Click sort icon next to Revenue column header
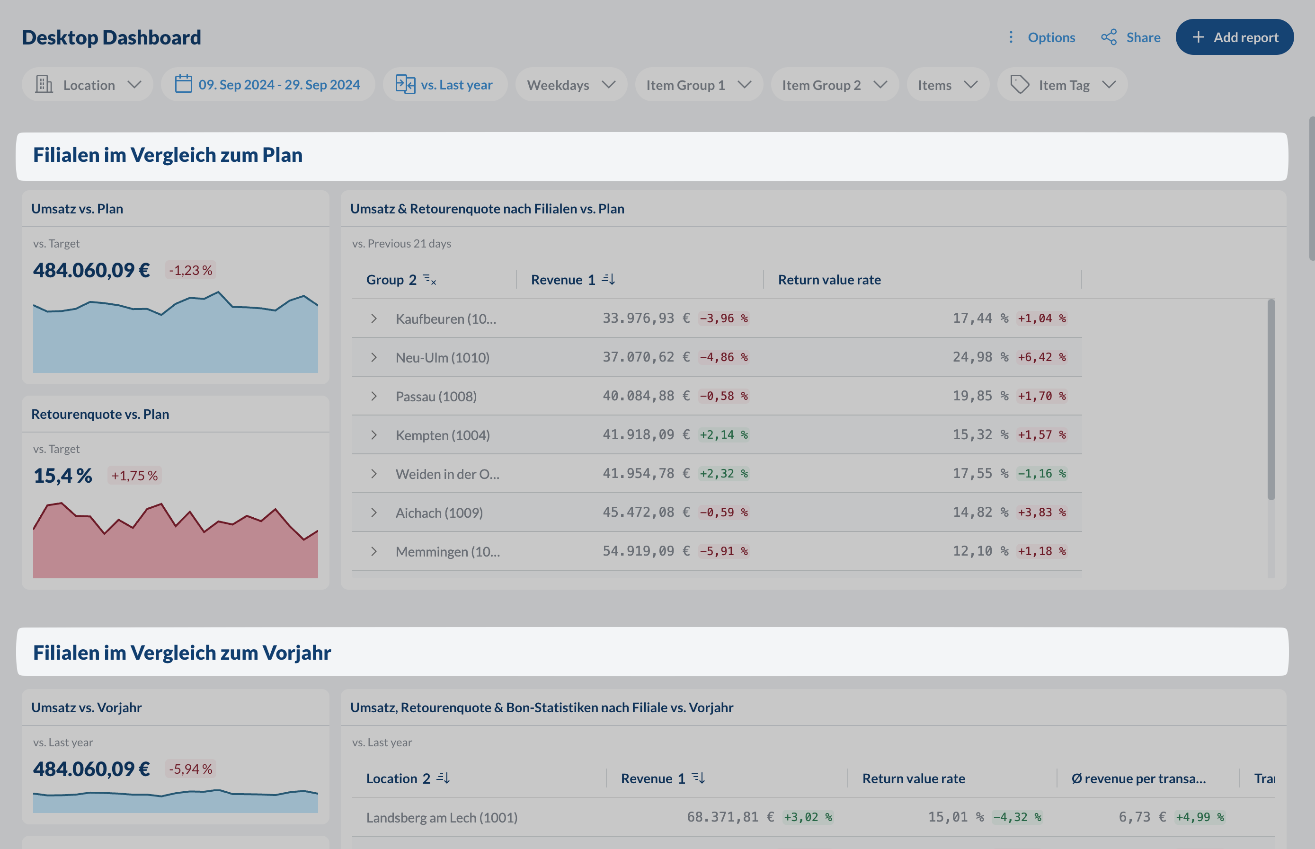This screenshot has width=1315, height=849. [x=608, y=280]
